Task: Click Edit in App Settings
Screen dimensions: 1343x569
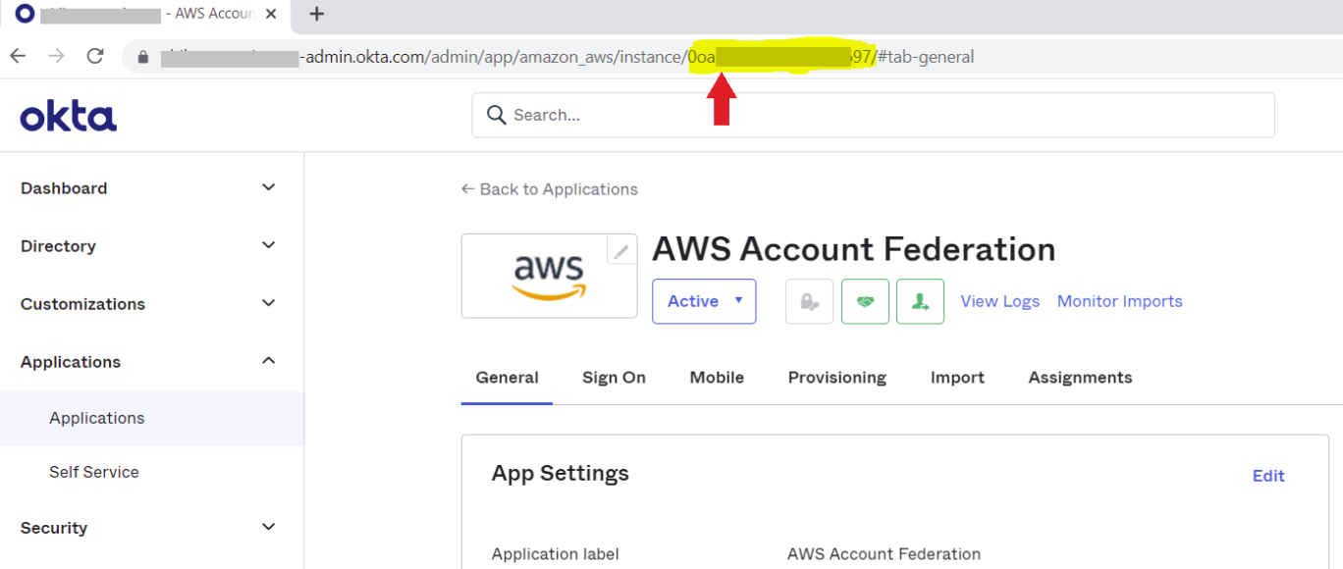Action: tap(1268, 476)
